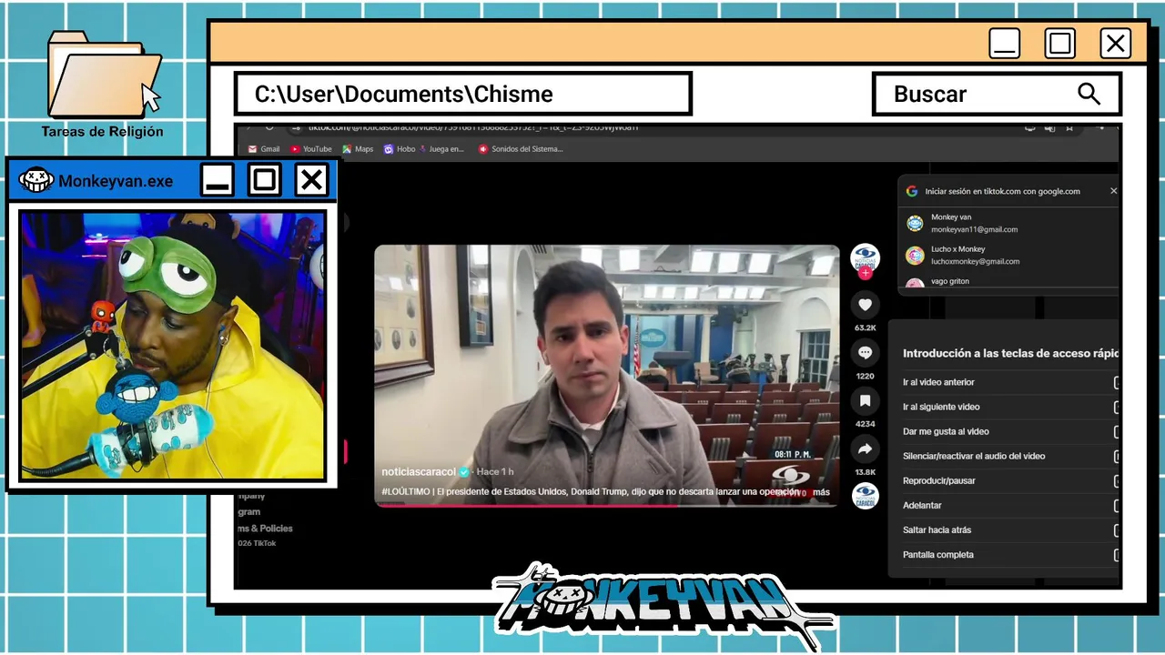Image resolution: width=1165 pixels, height=655 pixels.
Task: Expand the caption with the más link
Action: [822, 492]
